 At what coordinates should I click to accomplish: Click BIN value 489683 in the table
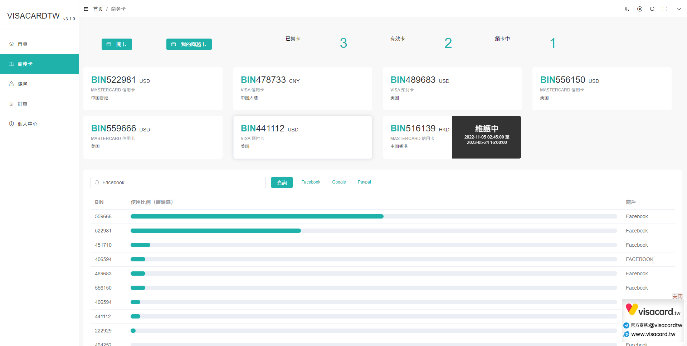[x=103, y=274]
